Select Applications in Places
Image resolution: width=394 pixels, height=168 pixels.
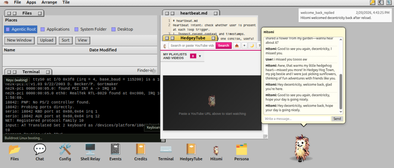[x=55, y=29]
